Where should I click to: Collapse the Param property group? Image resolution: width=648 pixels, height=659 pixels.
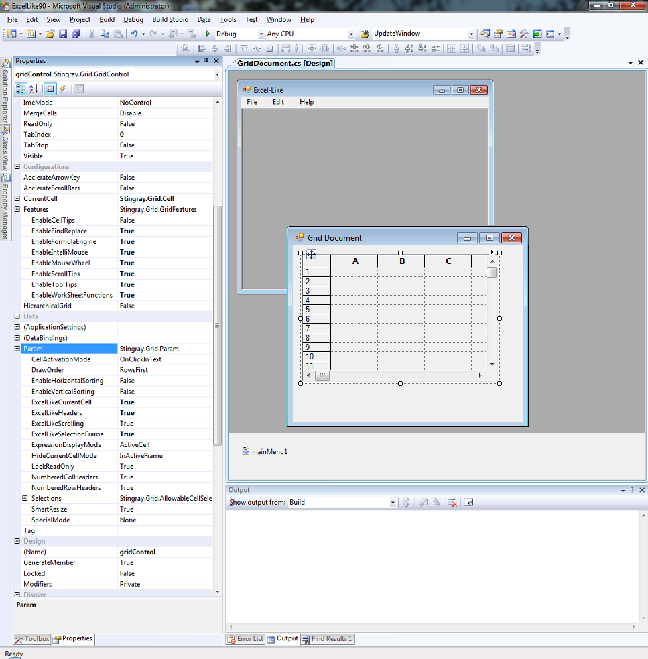17,349
